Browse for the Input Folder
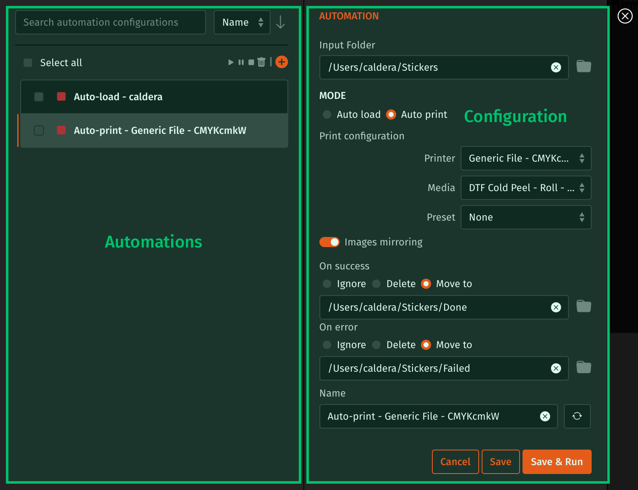638x490 pixels. 584,67
